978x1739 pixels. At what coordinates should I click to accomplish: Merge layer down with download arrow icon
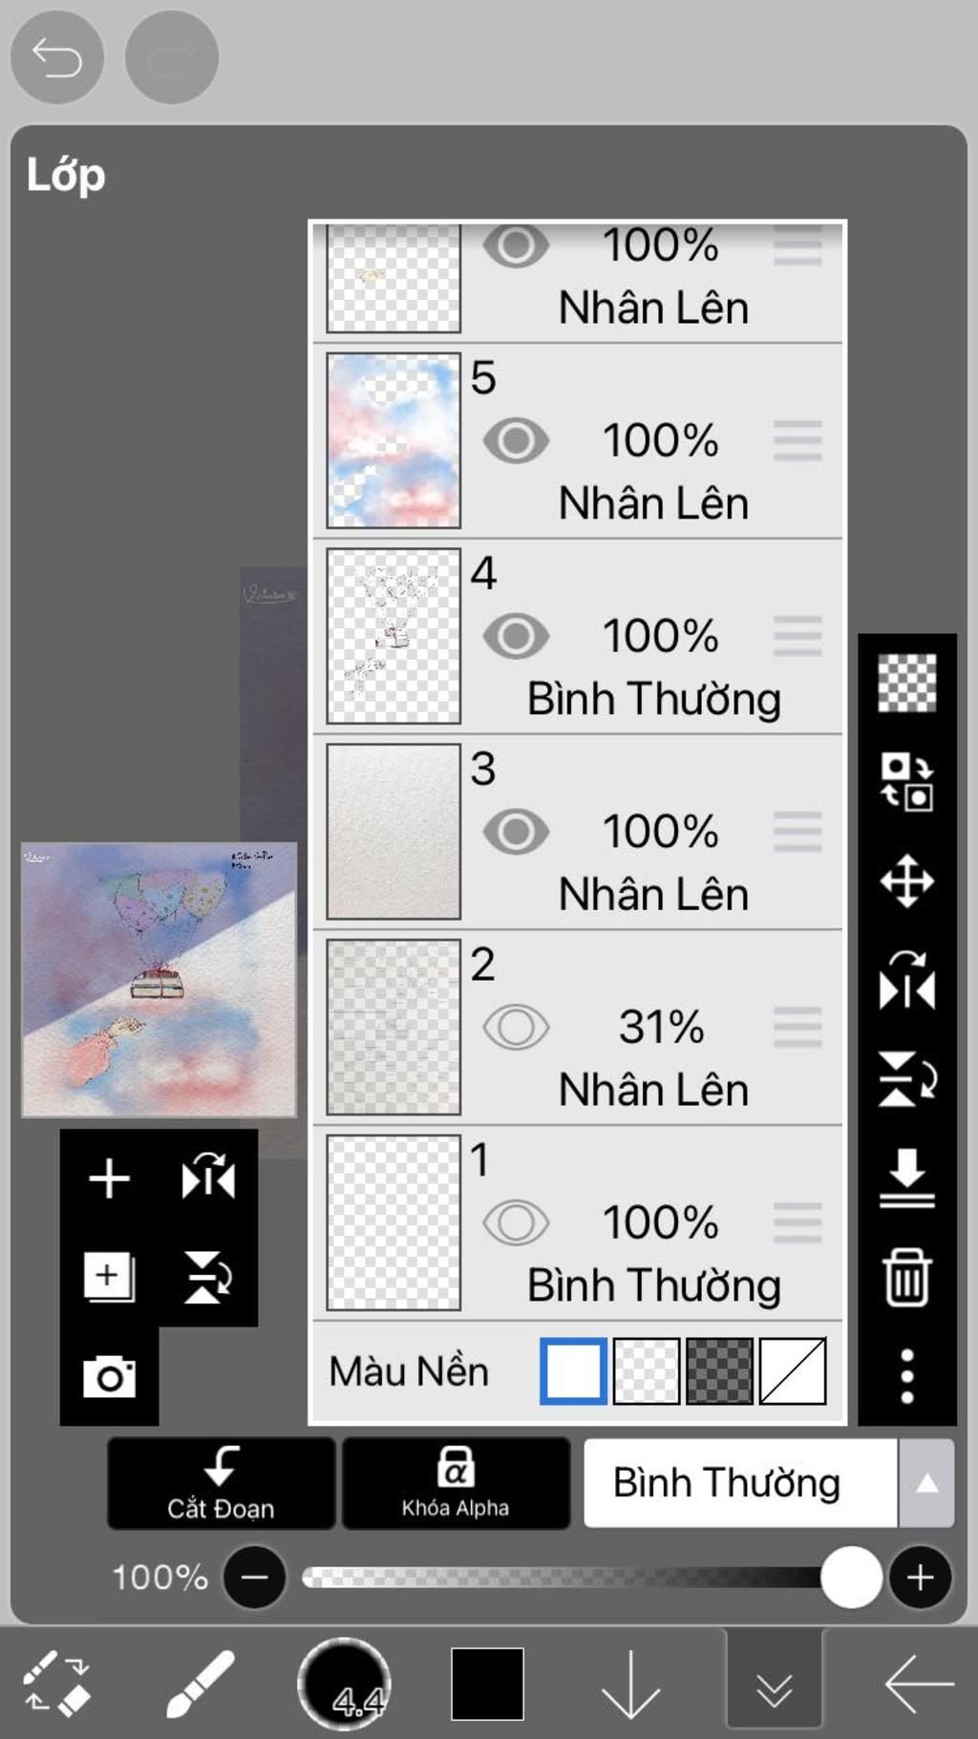click(x=906, y=1177)
